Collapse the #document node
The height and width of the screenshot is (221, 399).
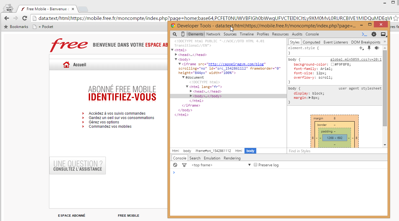[183, 77]
